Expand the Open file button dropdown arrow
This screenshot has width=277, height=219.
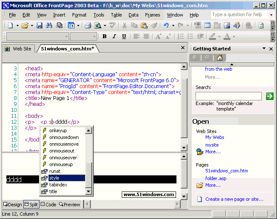[x=31, y=25]
